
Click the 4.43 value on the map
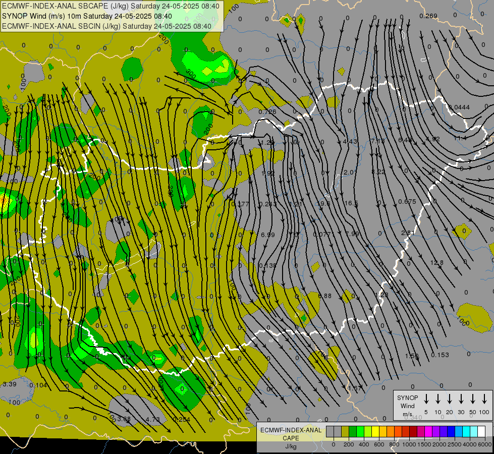350,141
